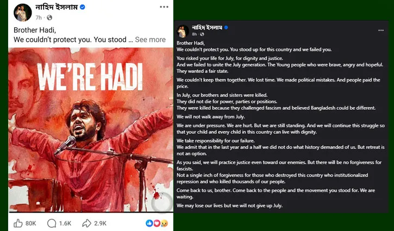Click the red heart reaction emoji
The image size is (394, 231).
tap(157, 223)
